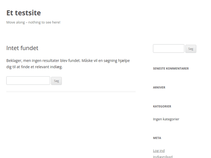211x158 pixels.
Task: Click the "Seneste kommentarer" widget heading
Action: click(x=171, y=68)
